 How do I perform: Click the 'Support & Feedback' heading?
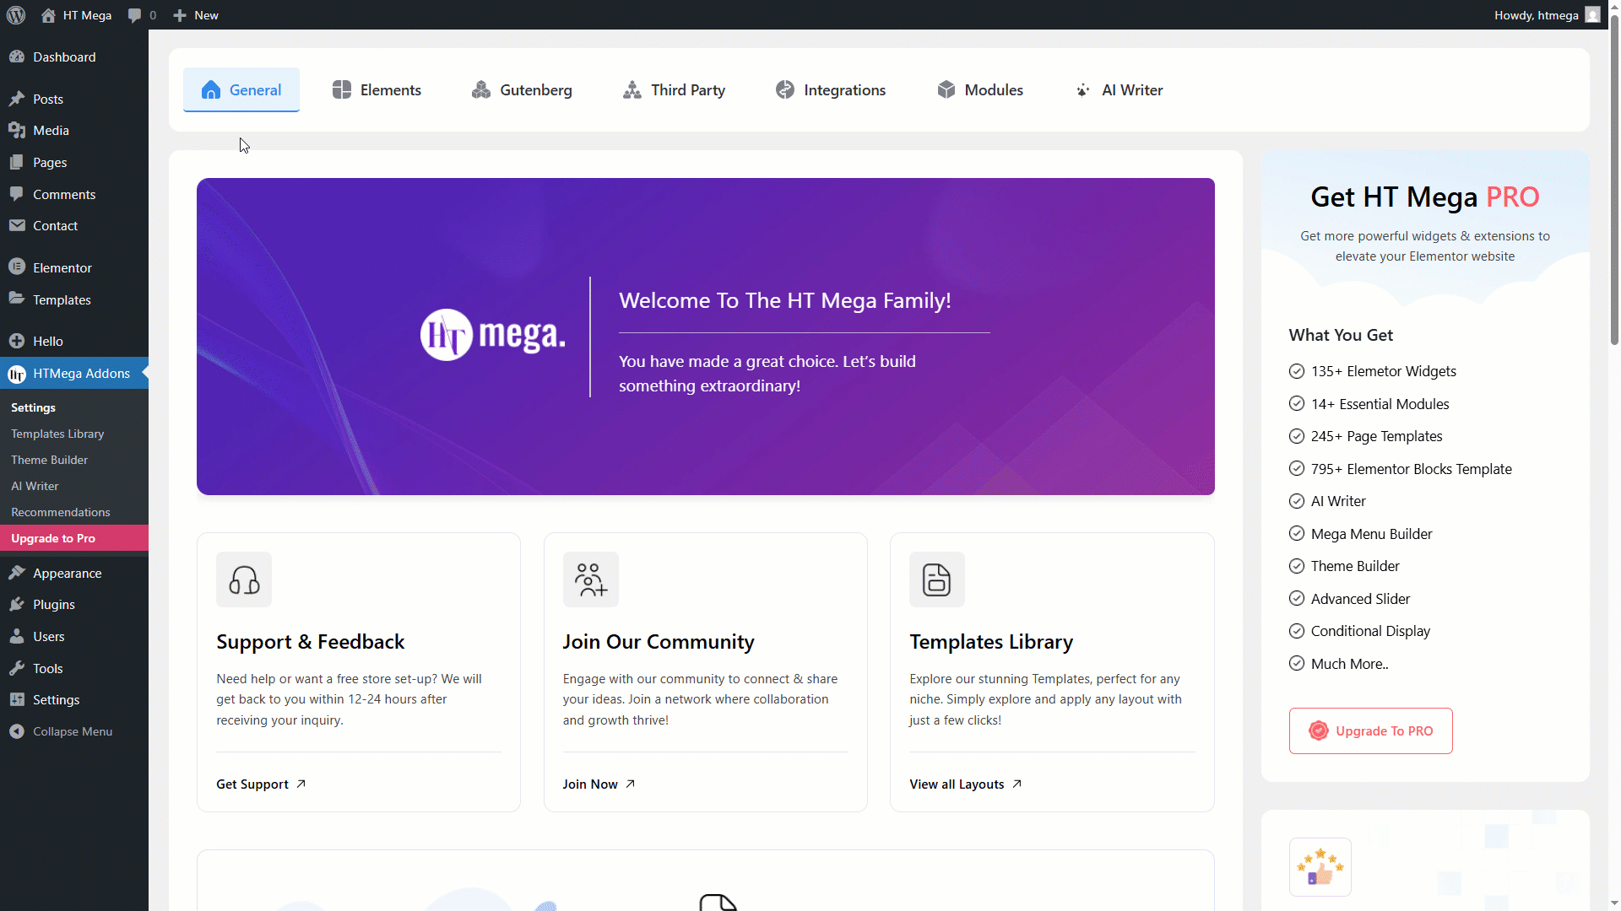(x=311, y=642)
